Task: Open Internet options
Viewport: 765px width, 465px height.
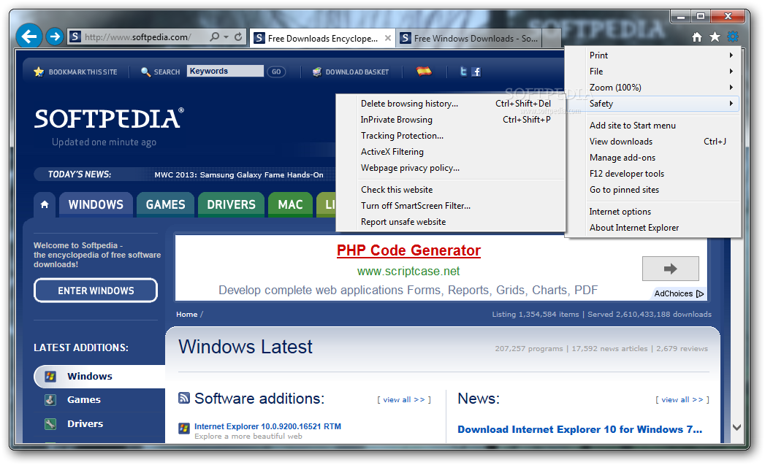Action: tap(654, 212)
